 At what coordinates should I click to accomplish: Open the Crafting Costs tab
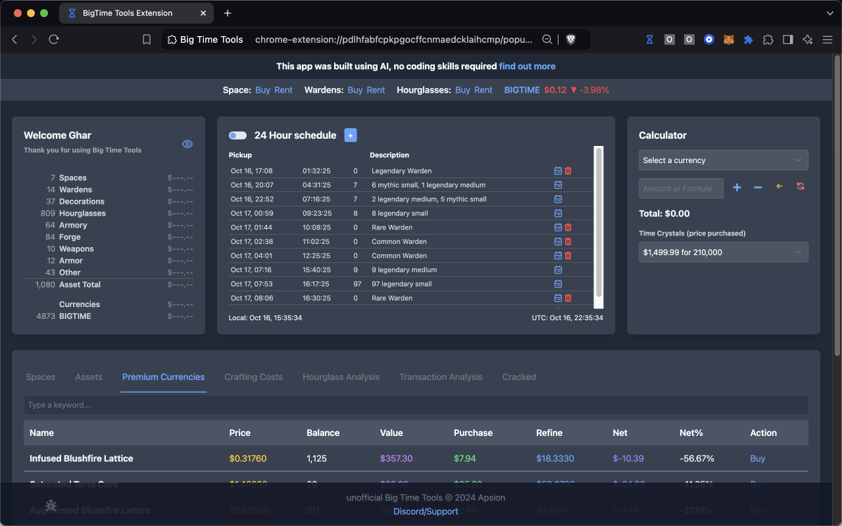pyautogui.click(x=253, y=377)
